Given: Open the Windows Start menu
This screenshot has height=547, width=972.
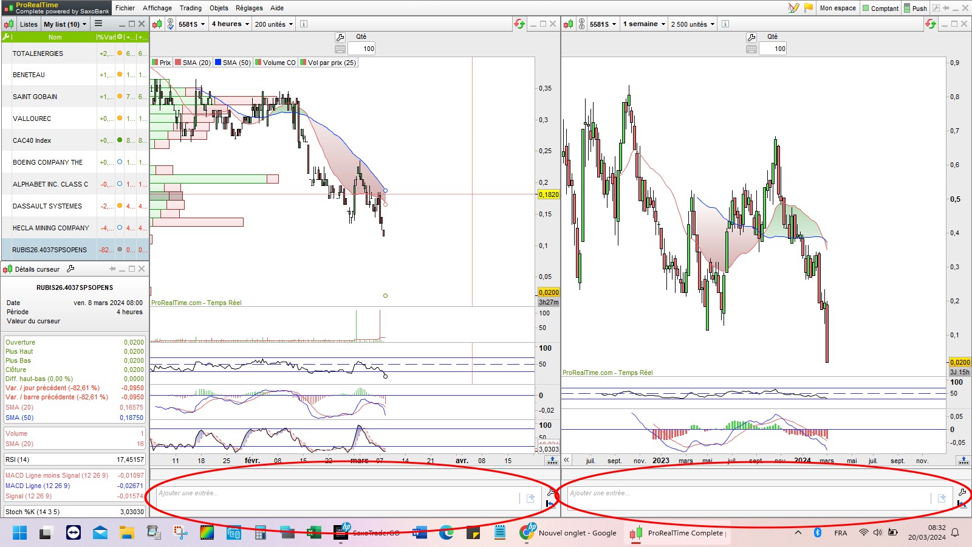Looking at the screenshot, I should (x=19, y=533).
